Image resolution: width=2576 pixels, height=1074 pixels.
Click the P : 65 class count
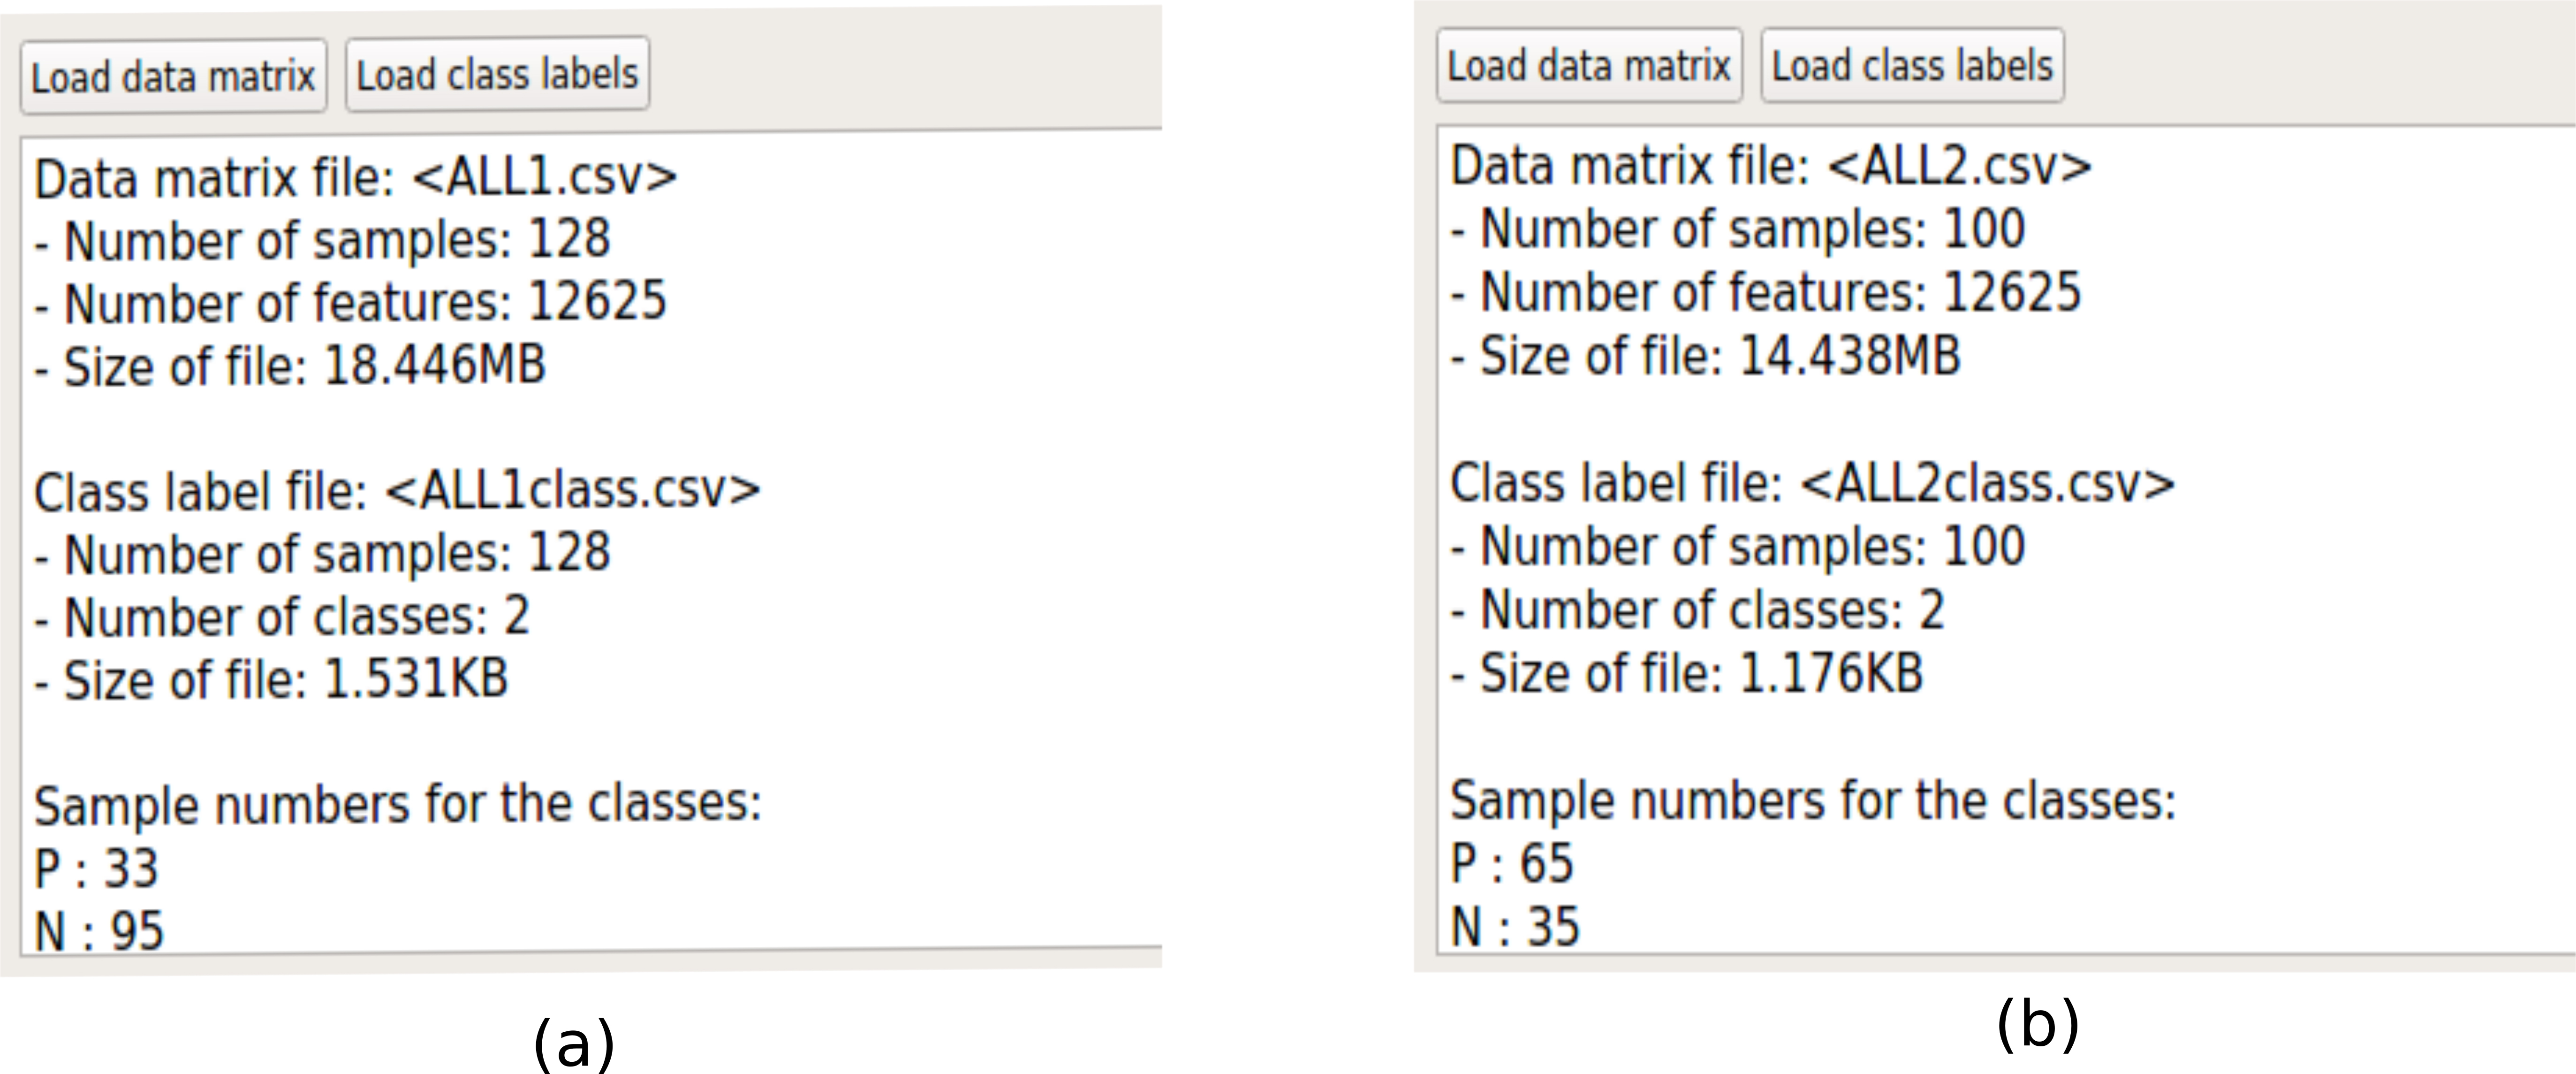1512,864
